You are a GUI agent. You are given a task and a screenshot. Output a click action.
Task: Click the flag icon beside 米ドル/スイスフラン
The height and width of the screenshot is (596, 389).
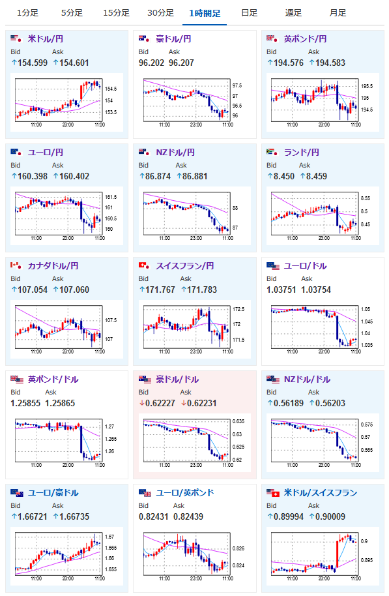pyautogui.click(x=273, y=492)
